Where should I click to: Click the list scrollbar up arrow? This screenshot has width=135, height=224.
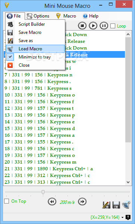point(128,34)
